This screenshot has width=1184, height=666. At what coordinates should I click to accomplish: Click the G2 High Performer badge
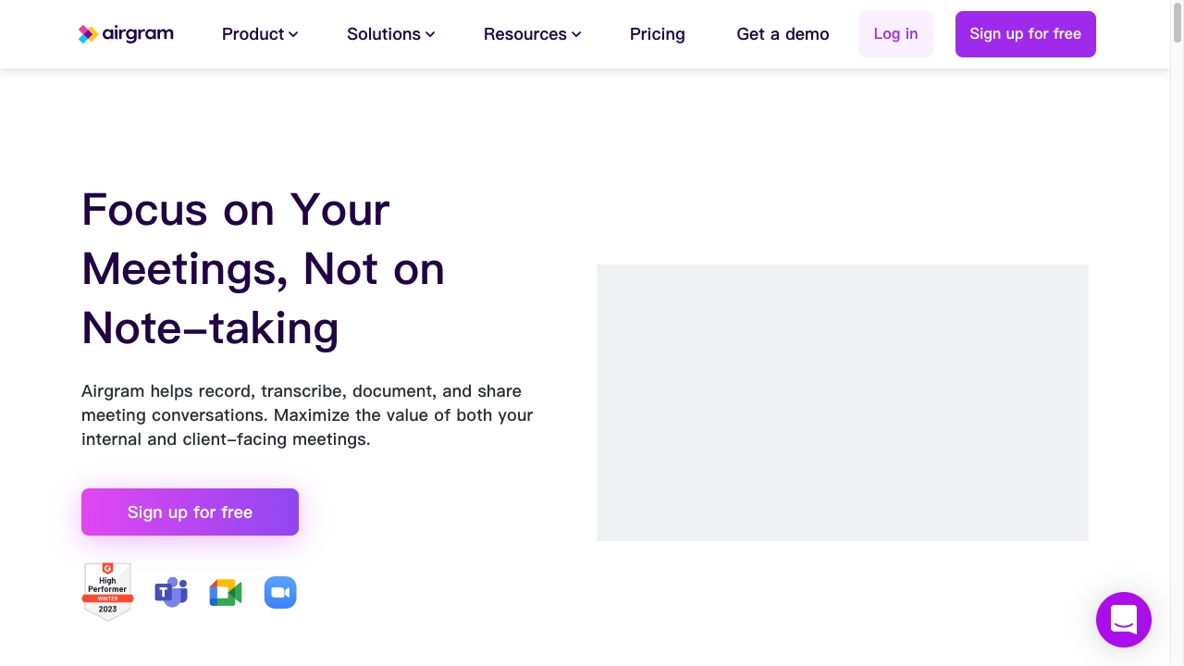[x=108, y=591]
